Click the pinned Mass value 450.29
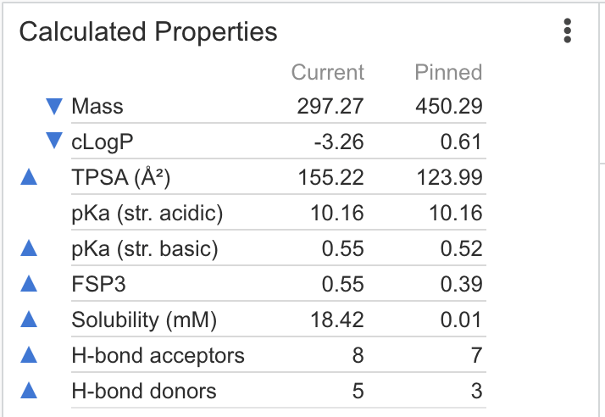Viewport: 605px width, 417px height. point(449,107)
